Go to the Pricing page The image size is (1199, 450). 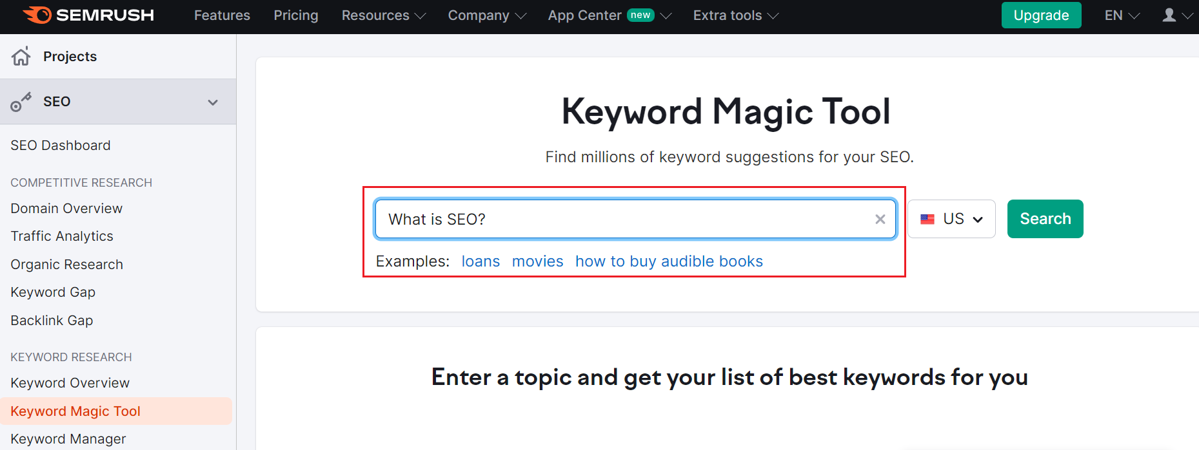[x=296, y=15]
